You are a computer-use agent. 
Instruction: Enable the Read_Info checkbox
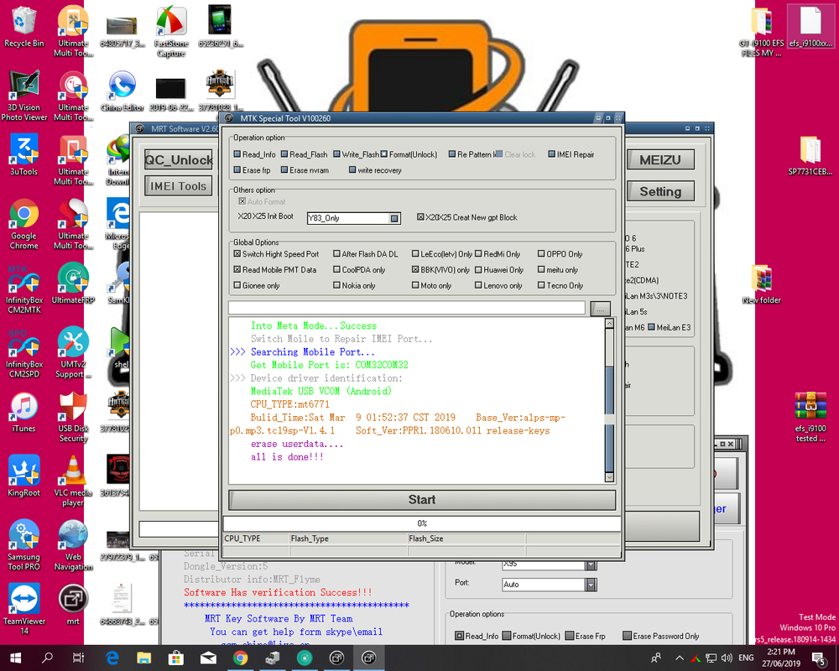point(237,154)
